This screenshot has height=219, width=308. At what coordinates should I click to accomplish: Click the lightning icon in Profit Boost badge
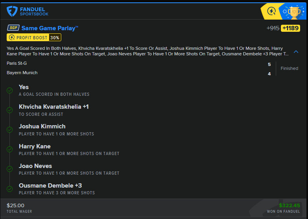click(x=12, y=37)
